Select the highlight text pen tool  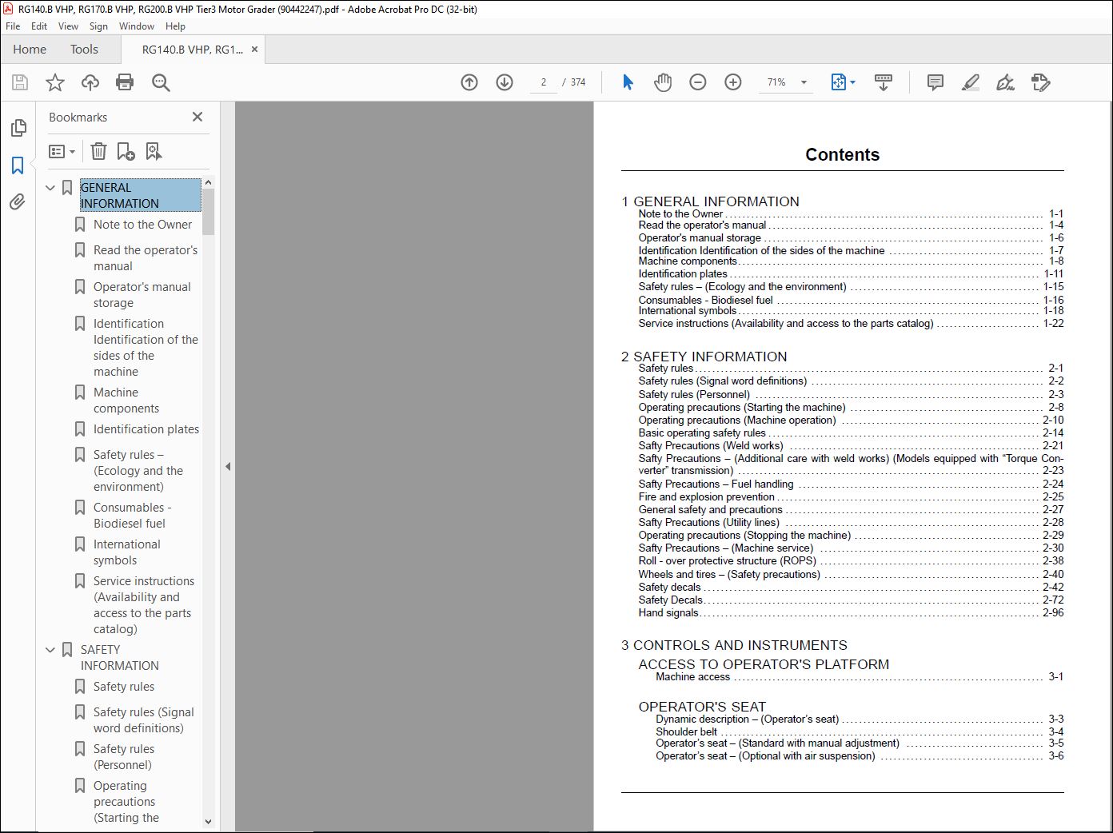[x=970, y=82]
